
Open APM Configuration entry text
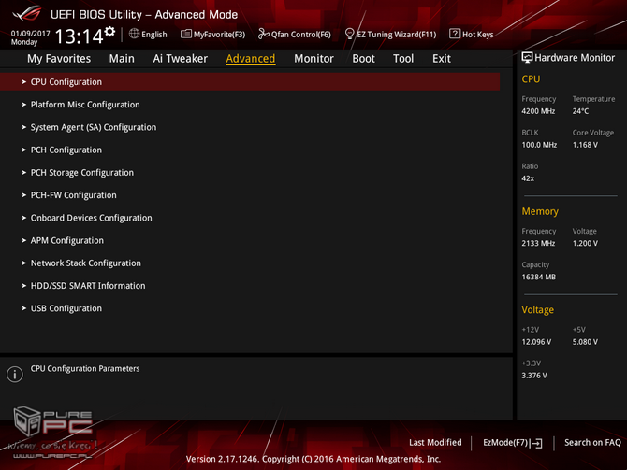[67, 240]
